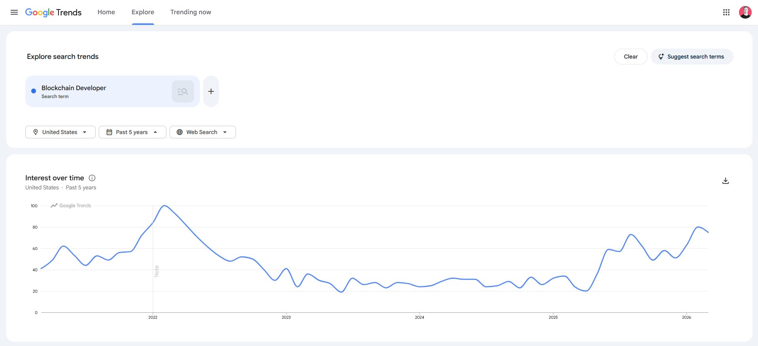Viewport: 758px width, 346px height.
Task: Click the Google Trends logo
Action: coord(53,12)
